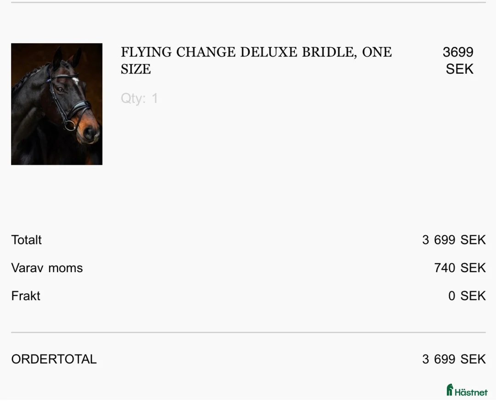Click the Hästnet wordmark text
Screen dimensions: 496x403
[471, 392]
